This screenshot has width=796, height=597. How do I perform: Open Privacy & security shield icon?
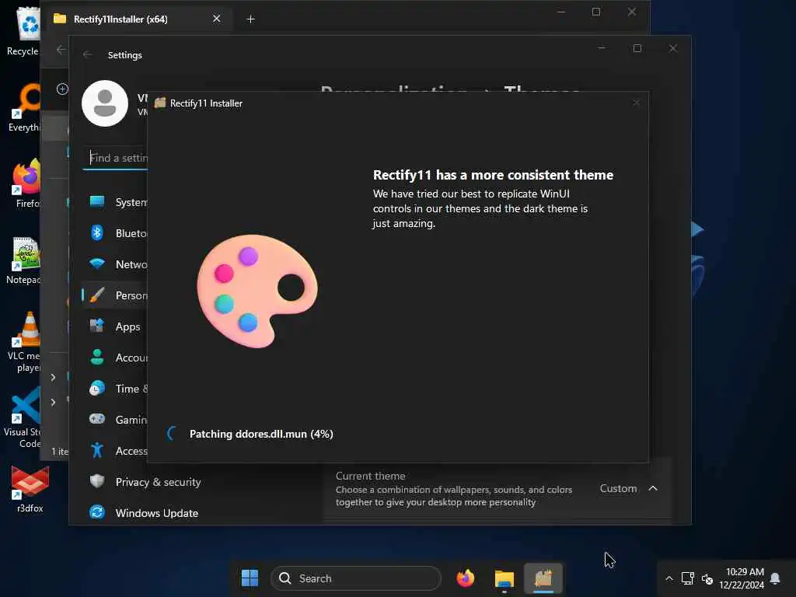coord(97,481)
